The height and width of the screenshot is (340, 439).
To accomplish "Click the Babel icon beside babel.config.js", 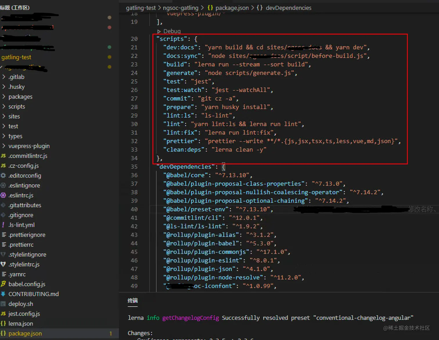I will tap(3, 284).
